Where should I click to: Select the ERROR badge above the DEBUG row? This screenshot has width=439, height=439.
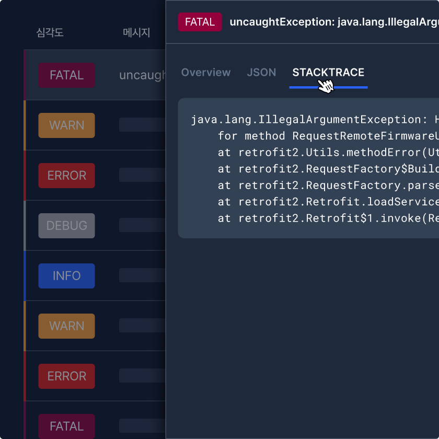pyautogui.click(x=66, y=176)
